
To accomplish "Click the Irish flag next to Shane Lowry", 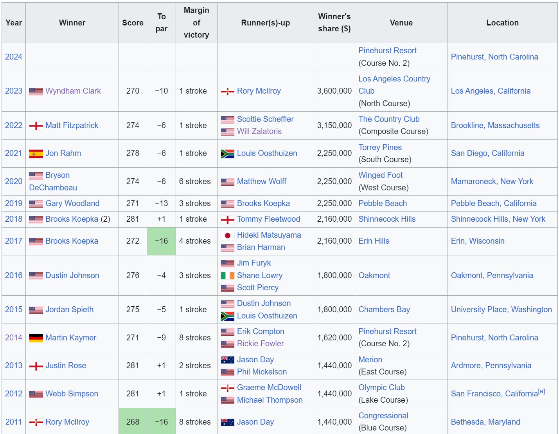I will 227,276.
